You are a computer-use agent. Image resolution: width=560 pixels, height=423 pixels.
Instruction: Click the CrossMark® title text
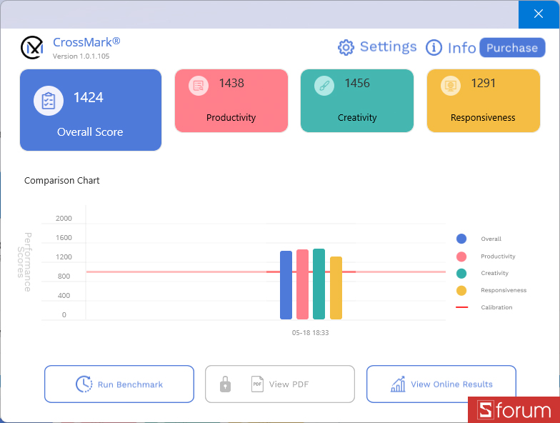(x=86, y=42)
